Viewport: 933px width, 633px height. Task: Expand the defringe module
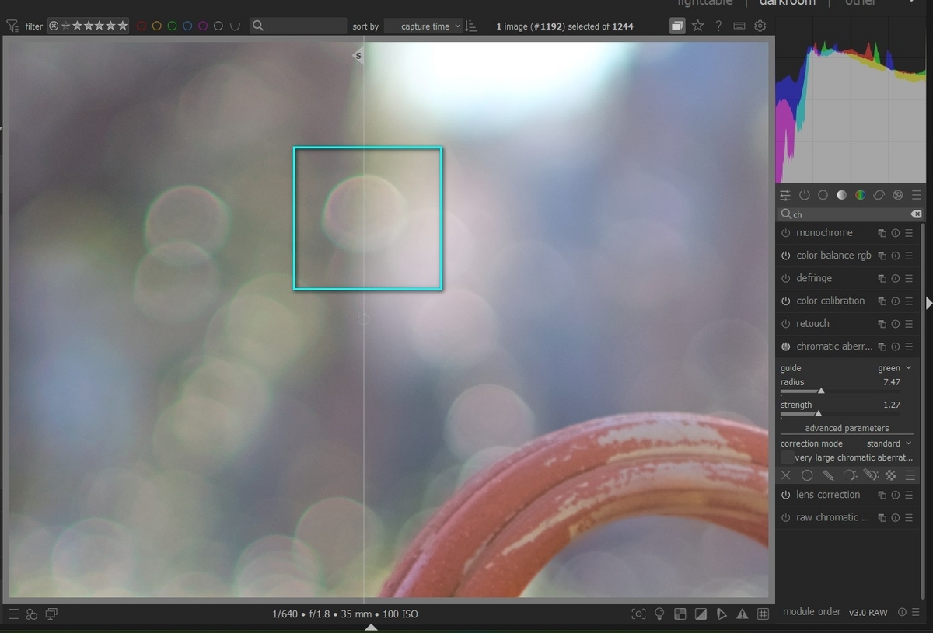click(x=814, y=278)
